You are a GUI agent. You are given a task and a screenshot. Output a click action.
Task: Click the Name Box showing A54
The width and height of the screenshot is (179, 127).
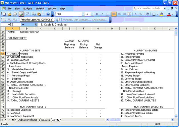[11, 25]
